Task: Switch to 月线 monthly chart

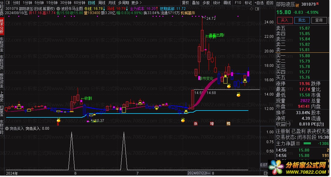Action: pos(112,3)
